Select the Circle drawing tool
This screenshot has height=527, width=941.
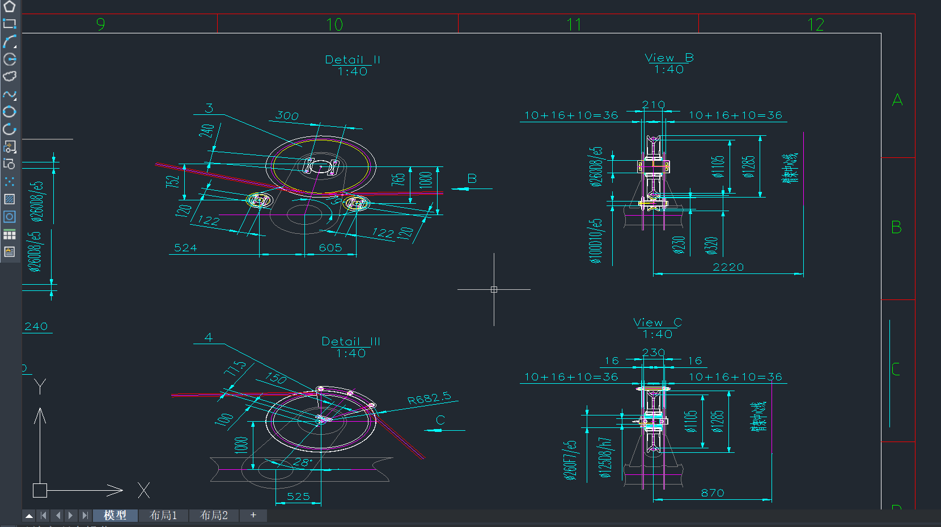[x=10, y=59]
